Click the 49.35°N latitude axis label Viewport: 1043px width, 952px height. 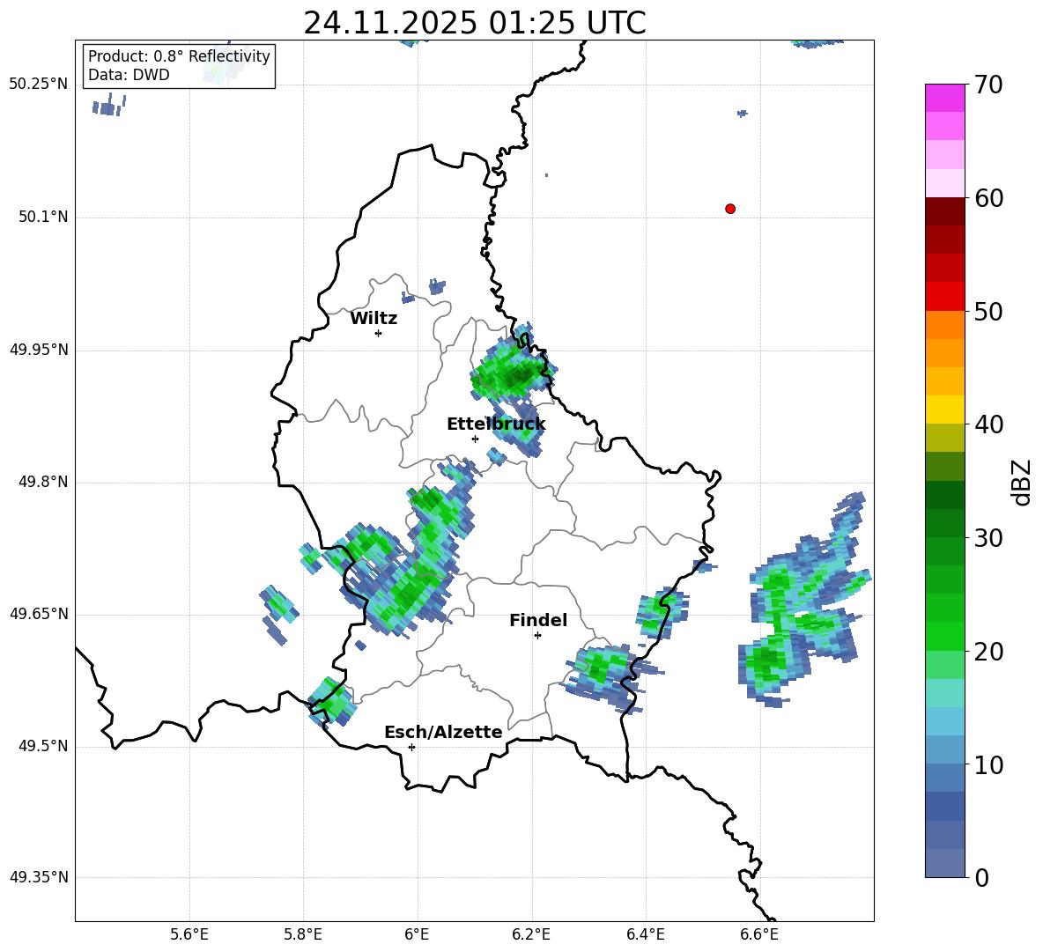coord(39,878)
